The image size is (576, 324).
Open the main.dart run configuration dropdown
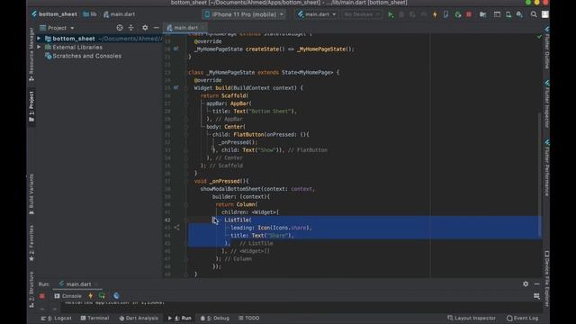[x=317, y=14]
